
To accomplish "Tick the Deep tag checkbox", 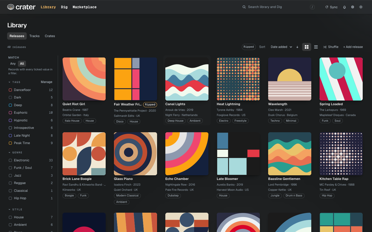I will click(10, 105).
